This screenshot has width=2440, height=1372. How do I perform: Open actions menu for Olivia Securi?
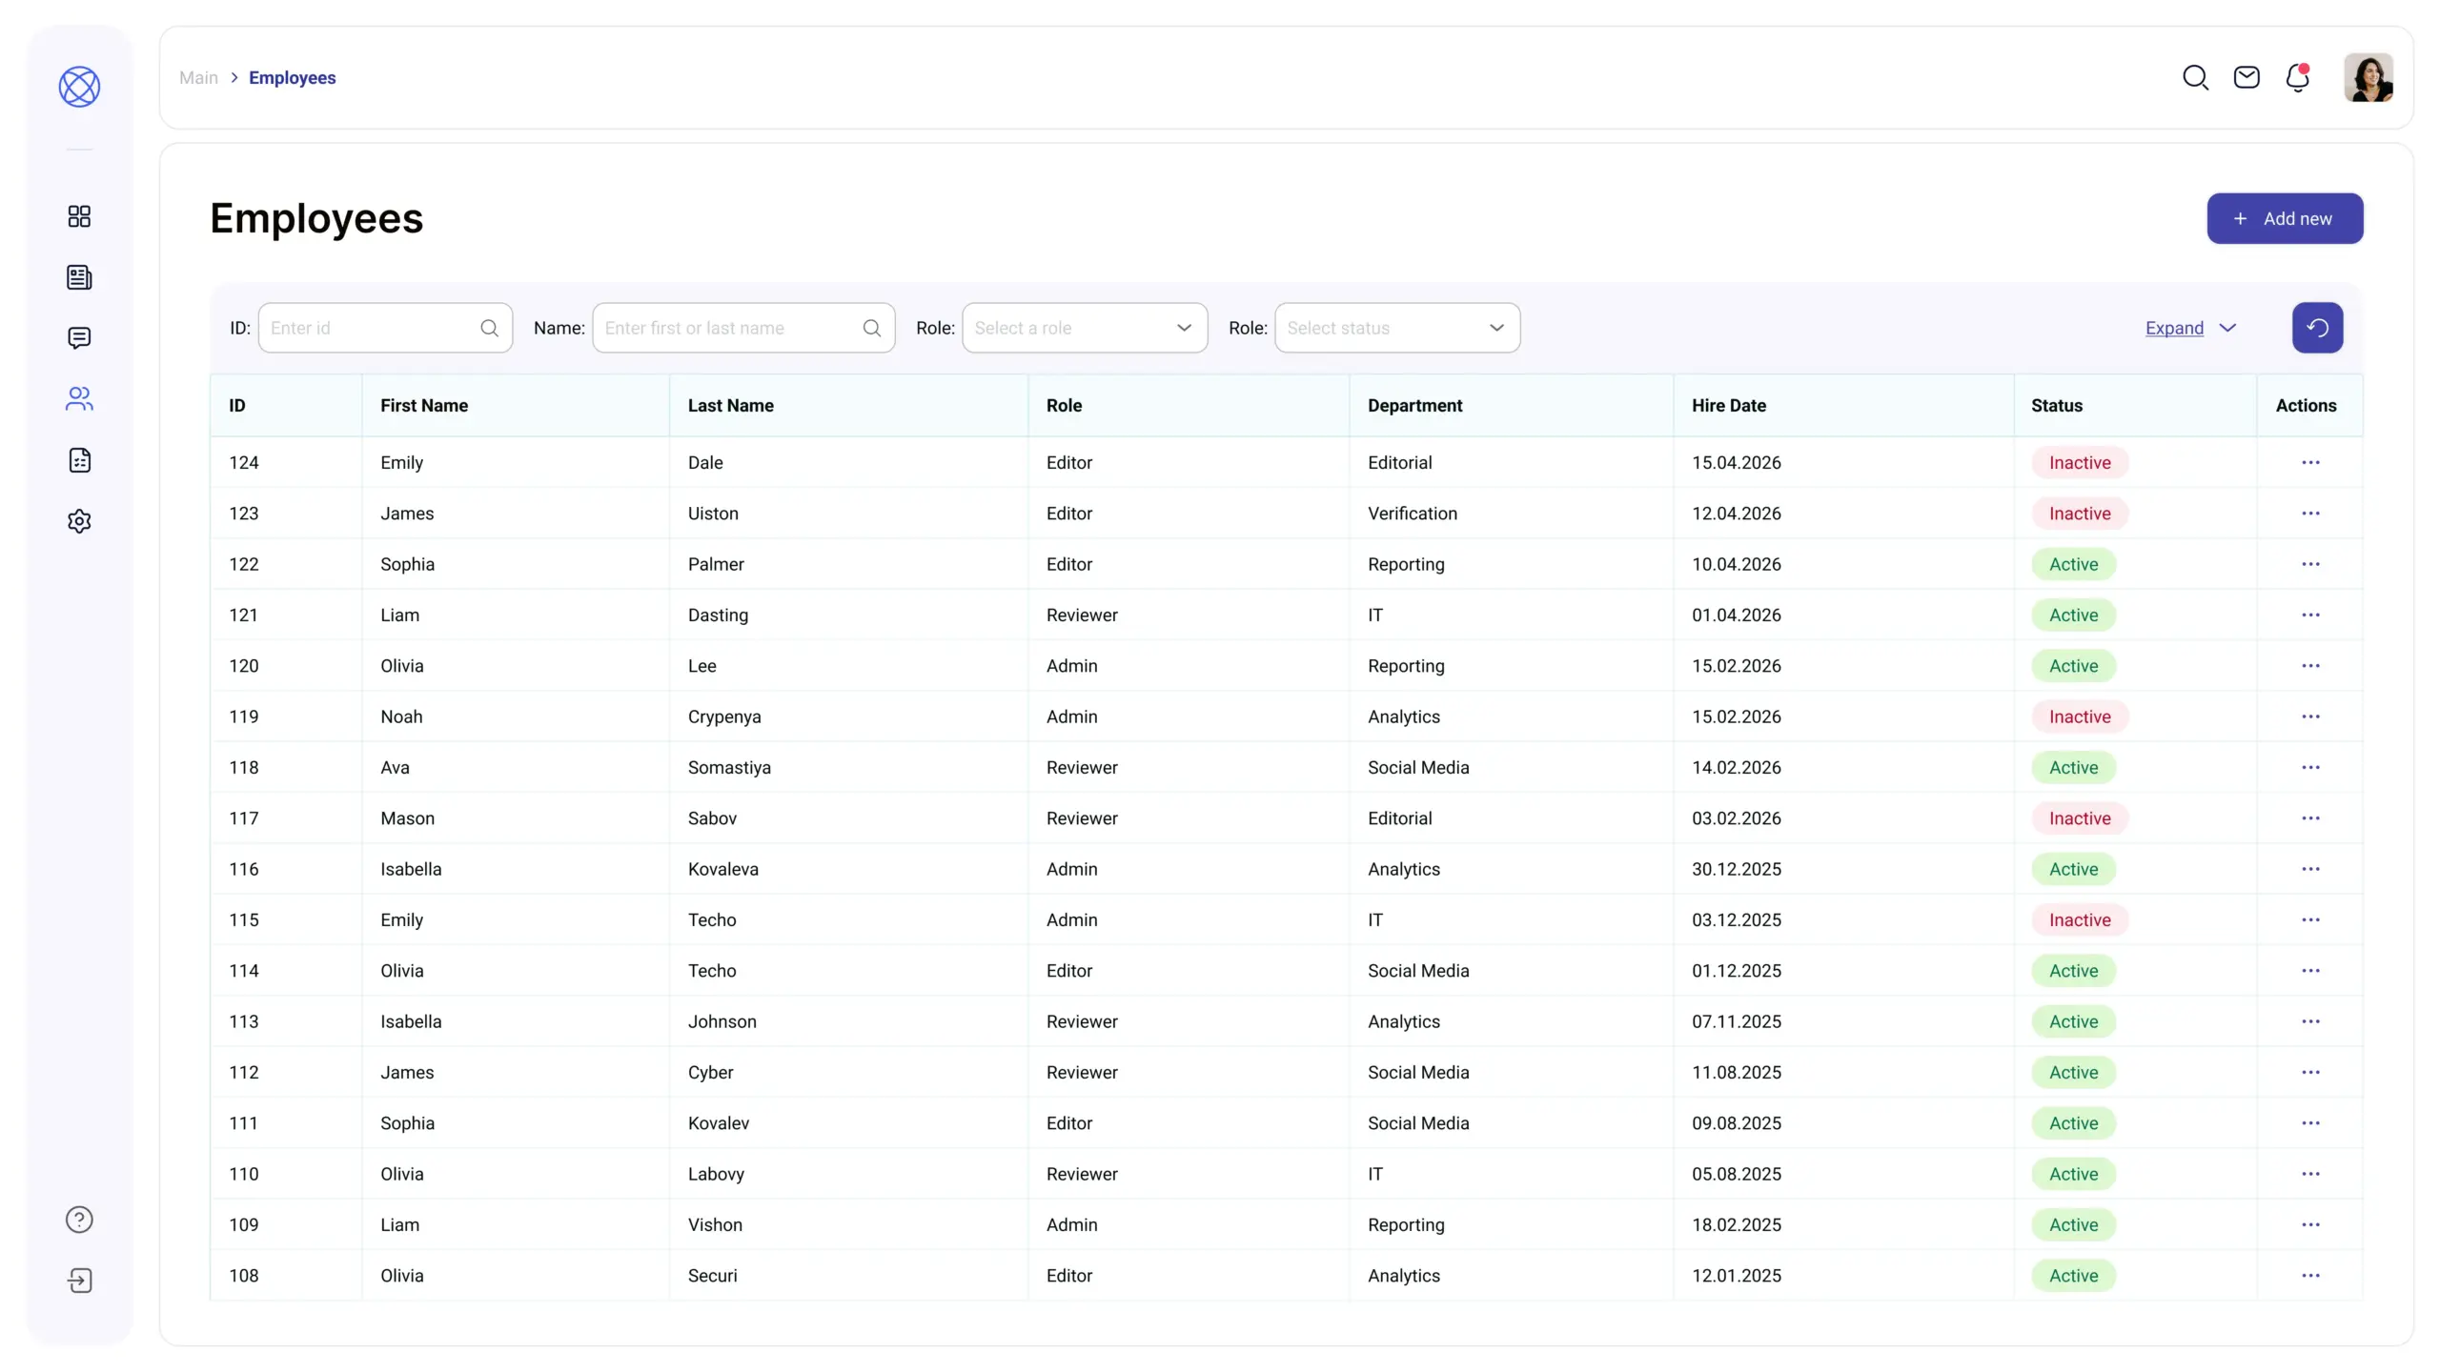pos(2310,1276)
